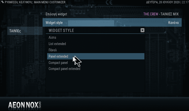Screen dimensions: 189x111
Task: Open the Widget style setting row
Action: click(x=112, y=22)
